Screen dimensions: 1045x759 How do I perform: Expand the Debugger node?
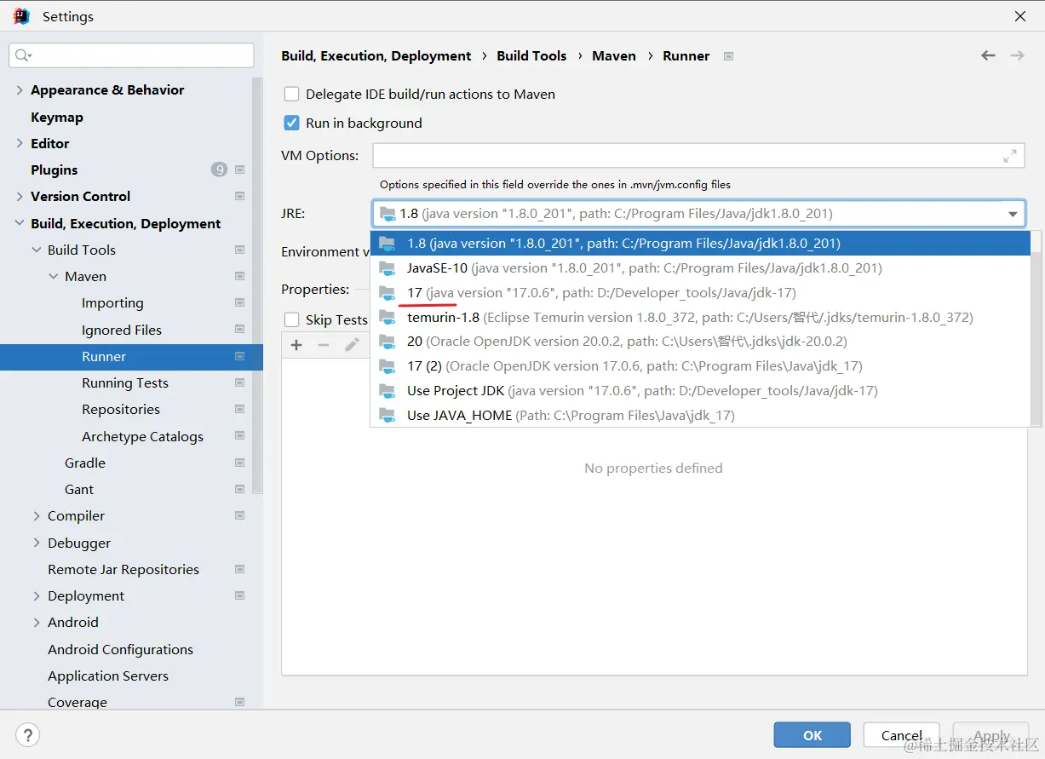point(37,543)
